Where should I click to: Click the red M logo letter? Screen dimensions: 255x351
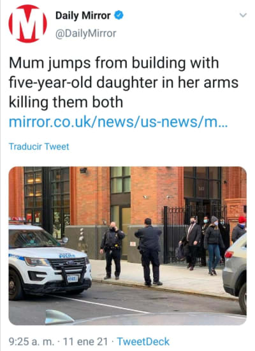[27, 24]
